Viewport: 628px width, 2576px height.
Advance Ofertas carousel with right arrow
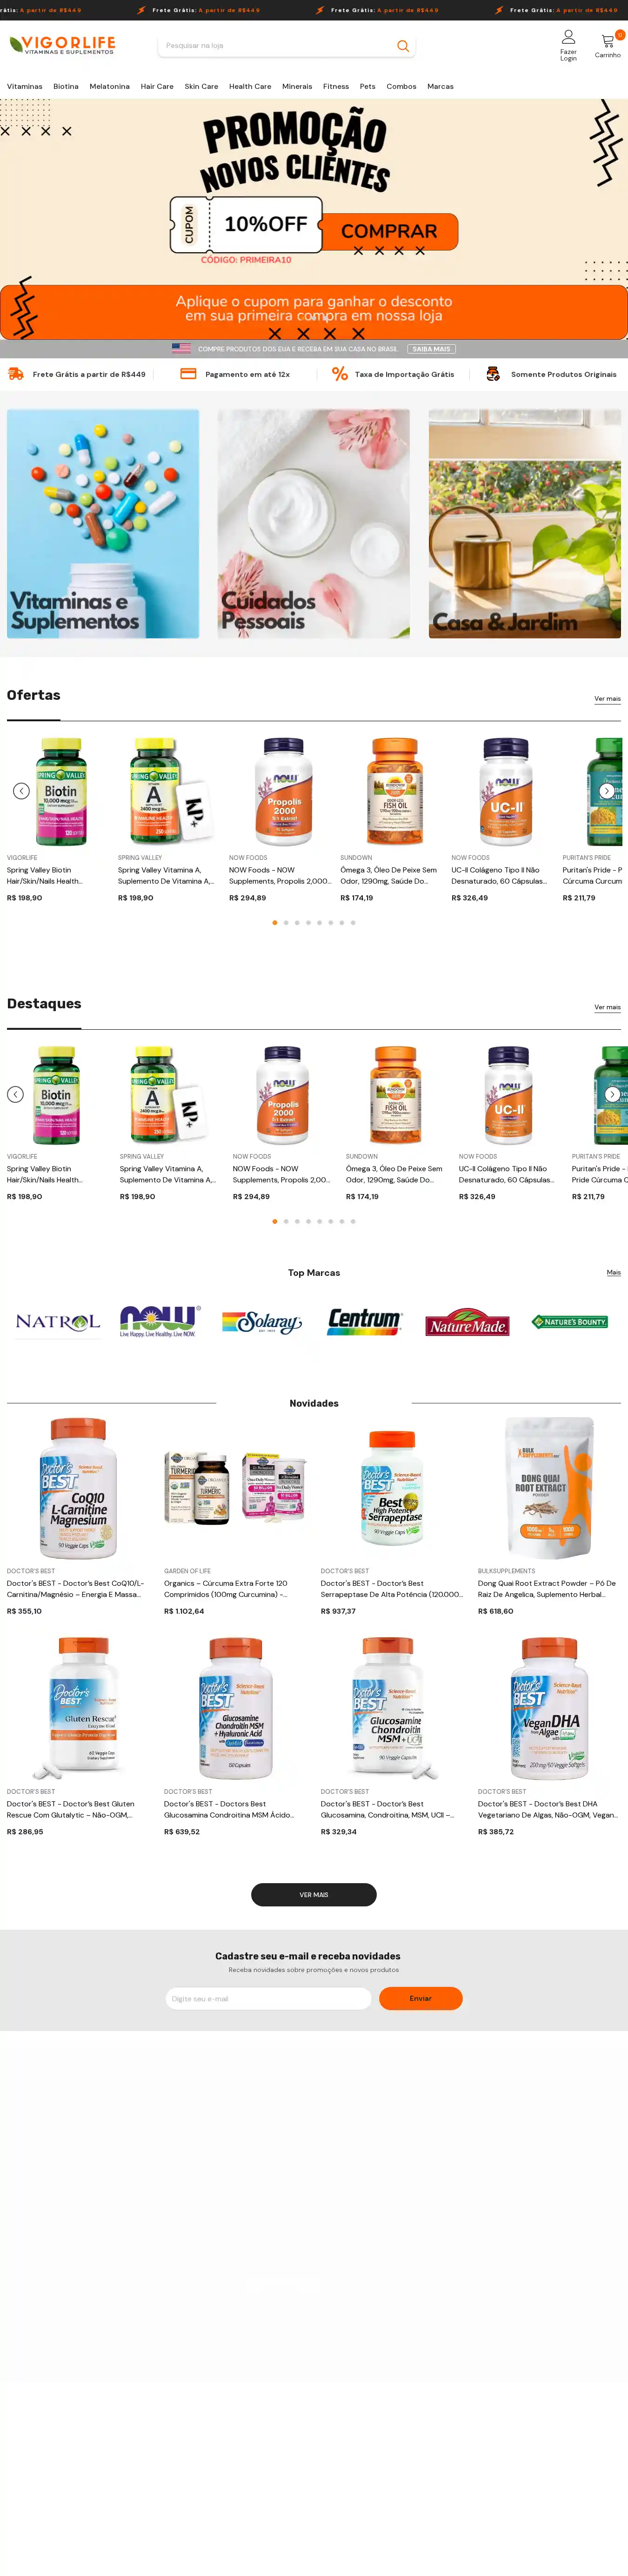[606, 791]
